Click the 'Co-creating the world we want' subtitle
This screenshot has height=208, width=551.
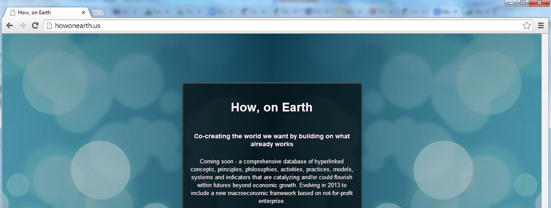(x=272, y=140)
